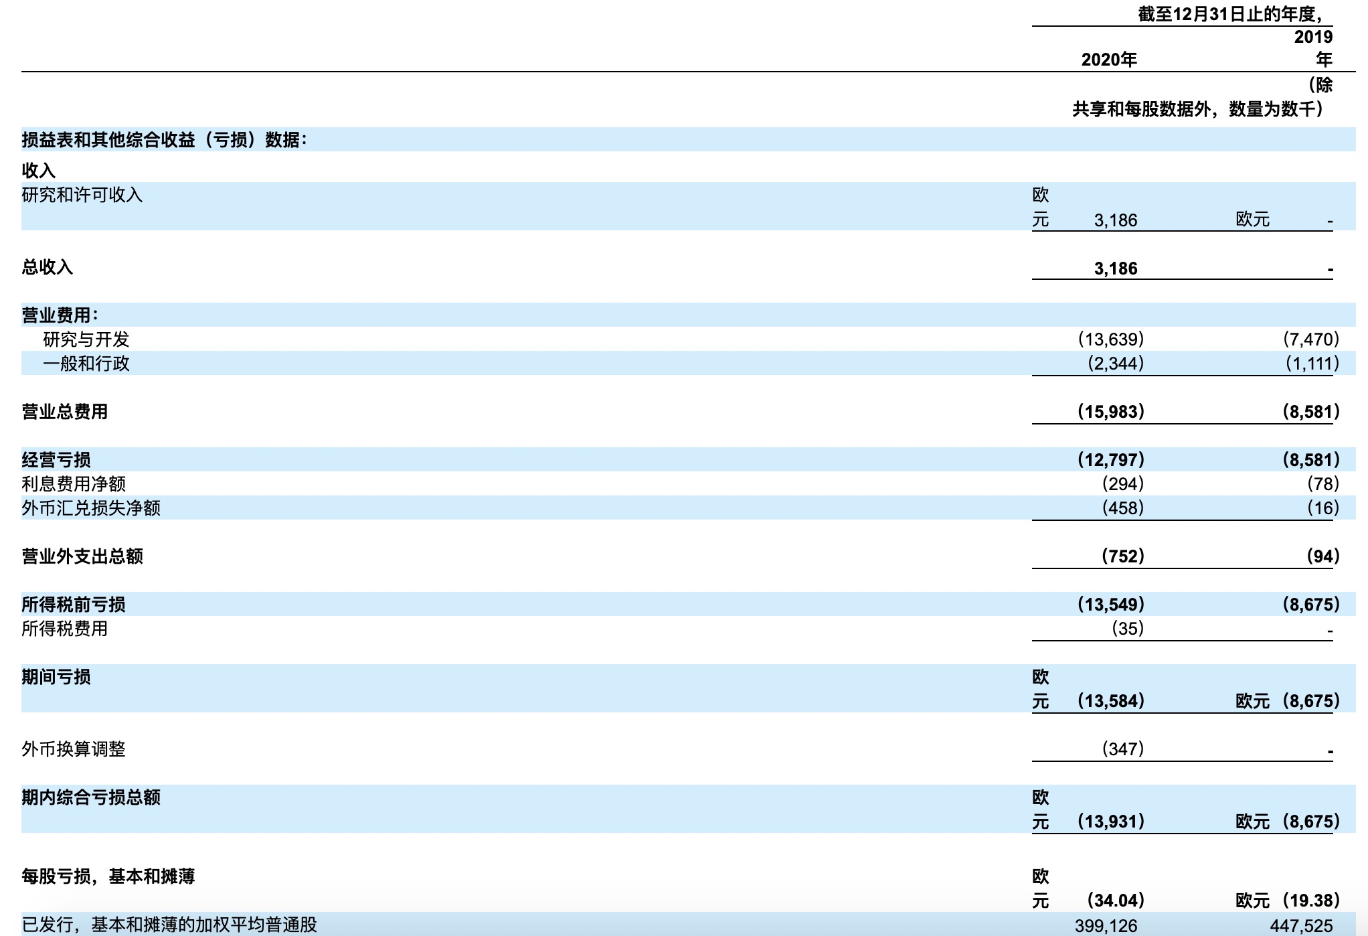1368x936 pixels.
Task: Click the 期间亏损 row label
Action: pos(56,677)
